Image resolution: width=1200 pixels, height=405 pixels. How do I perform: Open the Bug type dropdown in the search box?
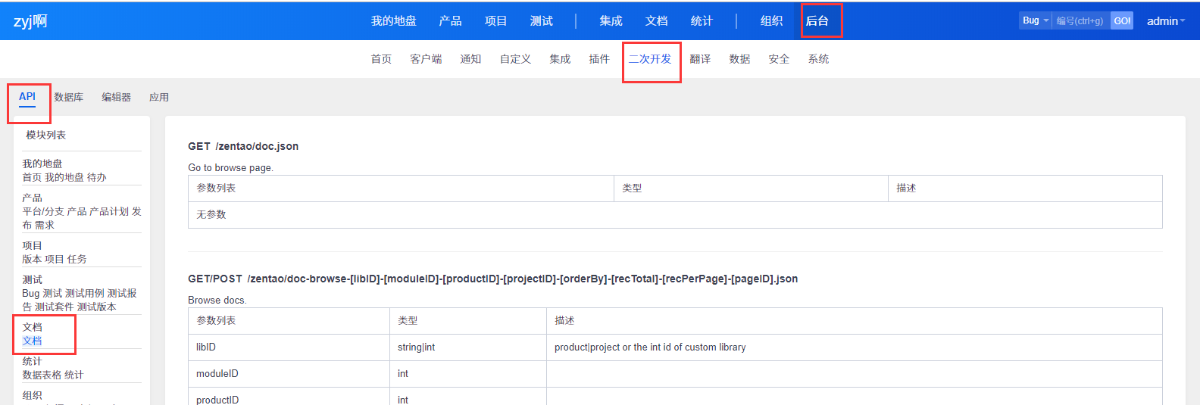(1035, 20)
